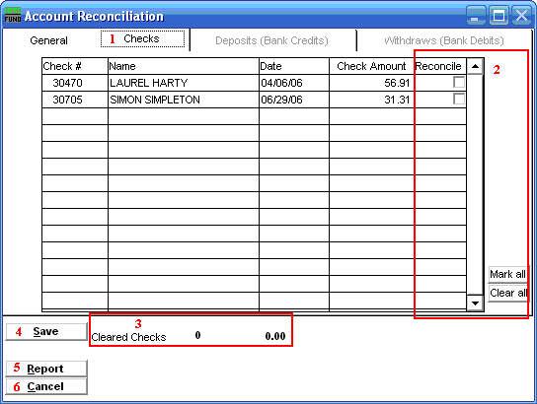Screen dimensions: 537x404
Task: Open the Deposits (Bank Credits) tab
Action: pyautogui.click(x=271, y=40)
